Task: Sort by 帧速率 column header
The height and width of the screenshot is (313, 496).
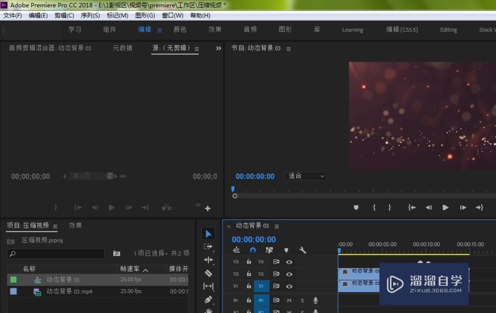Action: coord(130,269)
